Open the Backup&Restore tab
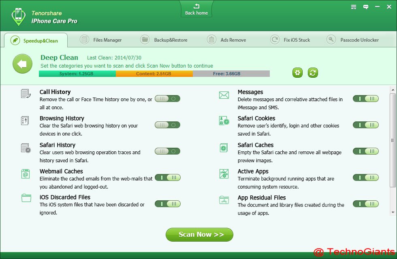This screenshot has width=397, height=259. [164, 40]
